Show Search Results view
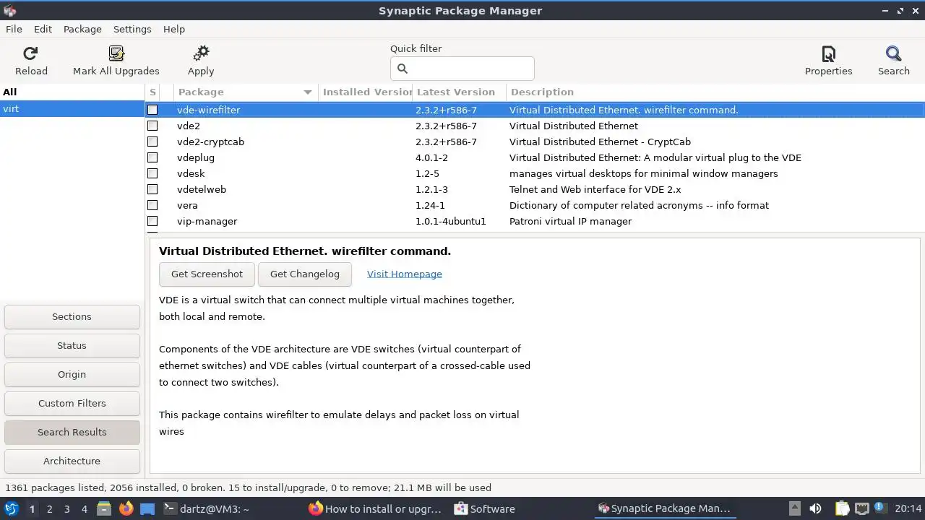Viewport: 925px width, 520px height. click(72, 432)
